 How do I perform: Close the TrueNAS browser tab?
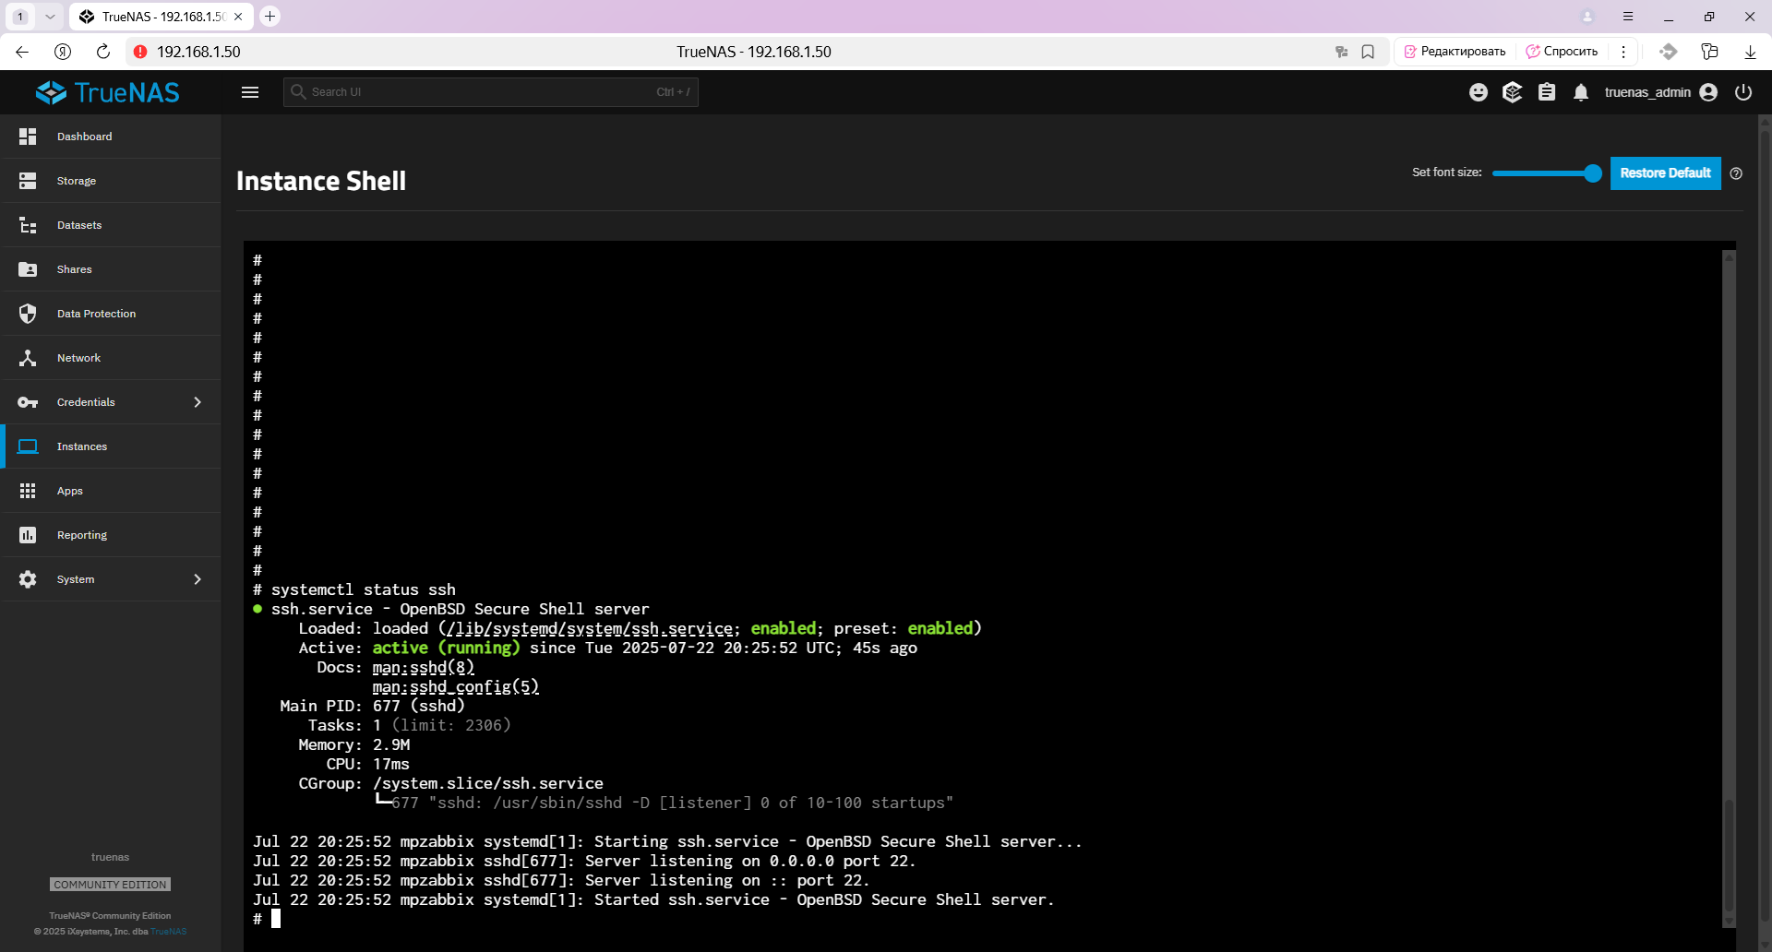point(238,17)
